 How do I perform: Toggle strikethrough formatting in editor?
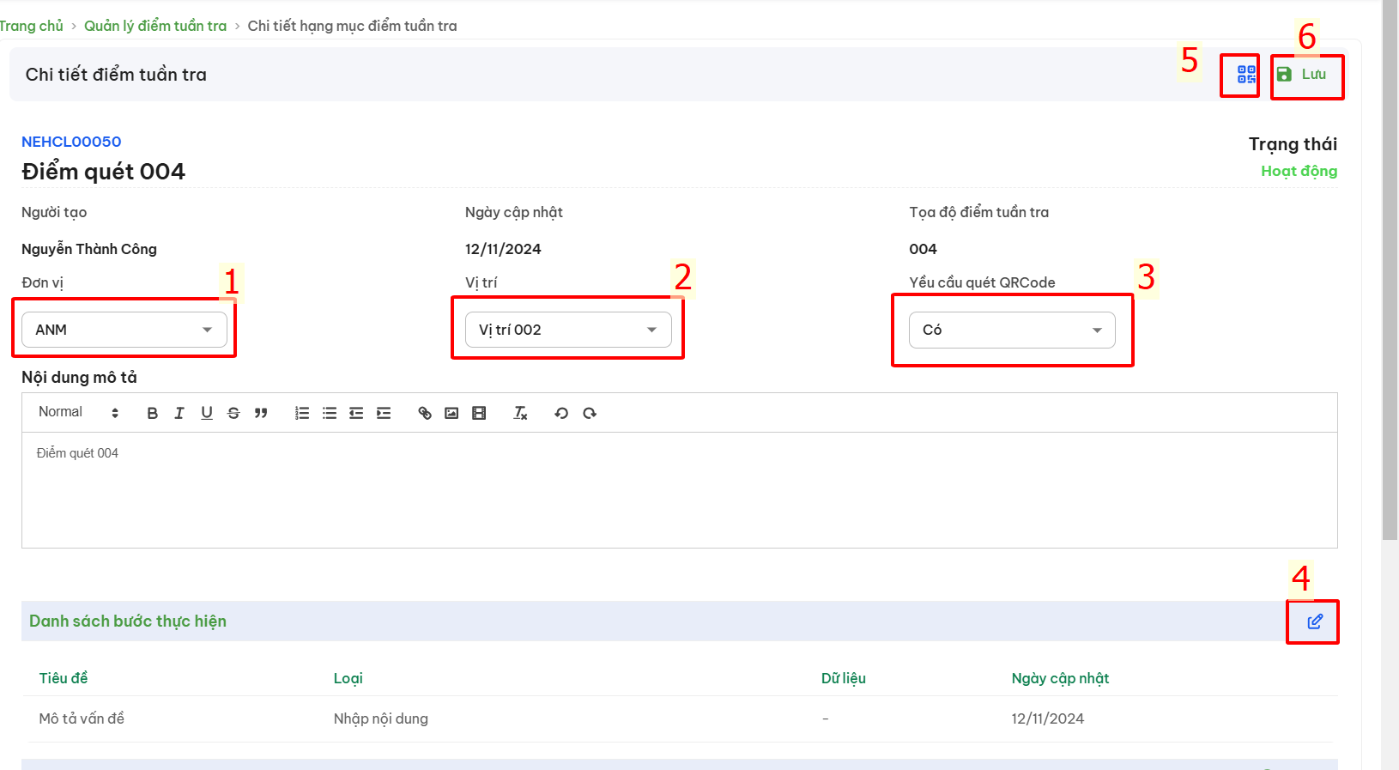(233, 413)
